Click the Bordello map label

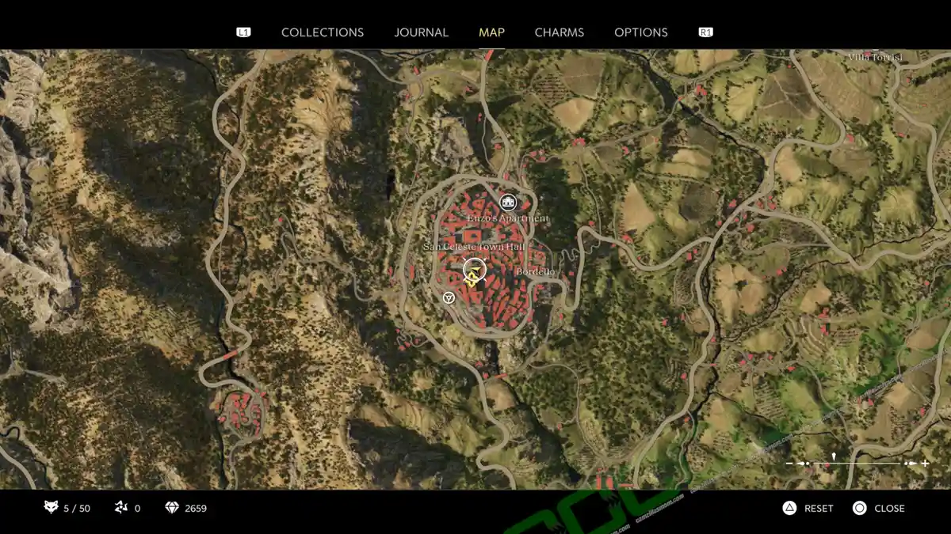[536, 272]
